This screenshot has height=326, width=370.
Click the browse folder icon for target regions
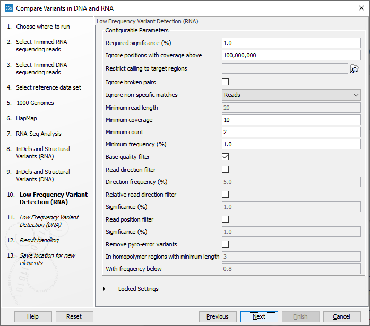pyautogui.click(x=355, y=68)
